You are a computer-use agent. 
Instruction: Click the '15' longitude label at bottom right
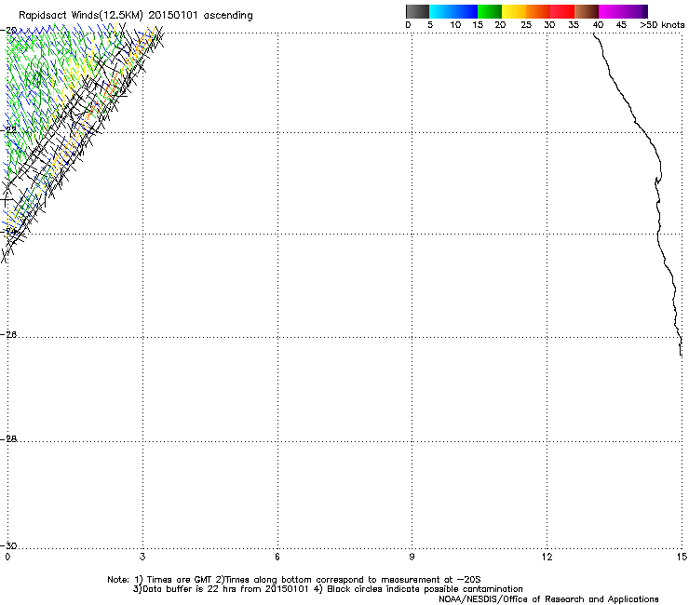coord(682,558)
